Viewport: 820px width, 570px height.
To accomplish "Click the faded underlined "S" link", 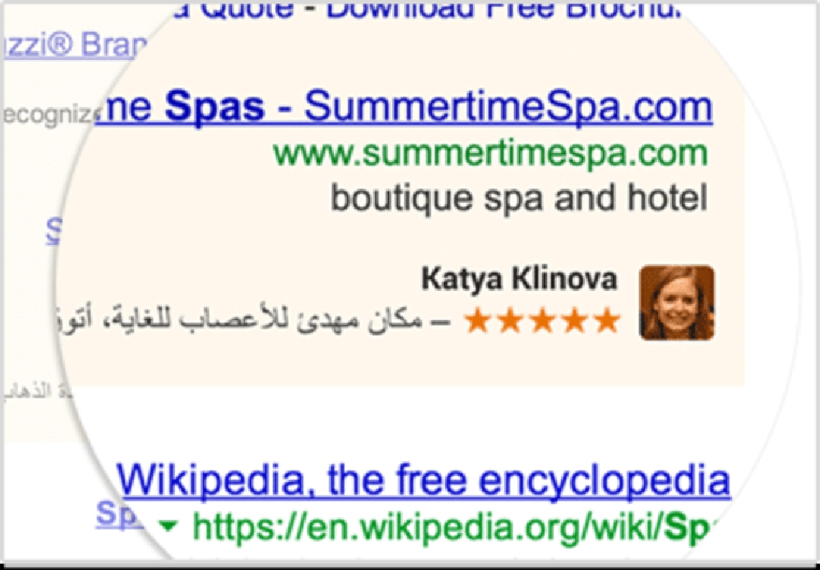I will point(54,231).
